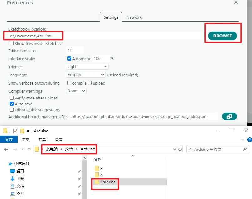
Task: Maximize the Arduino Explorer window
Action: pos(232,131)
